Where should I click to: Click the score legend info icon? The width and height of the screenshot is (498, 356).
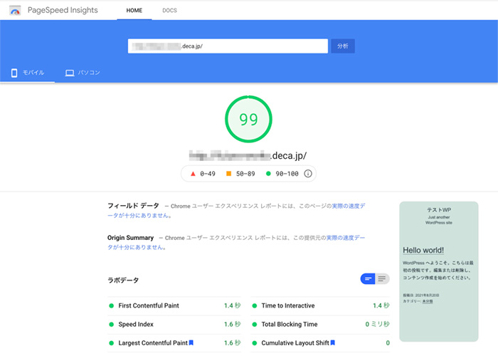point(308,174)
